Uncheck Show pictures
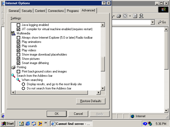The width and height of the screenshot is (170, 127). (x=18, y=59)
